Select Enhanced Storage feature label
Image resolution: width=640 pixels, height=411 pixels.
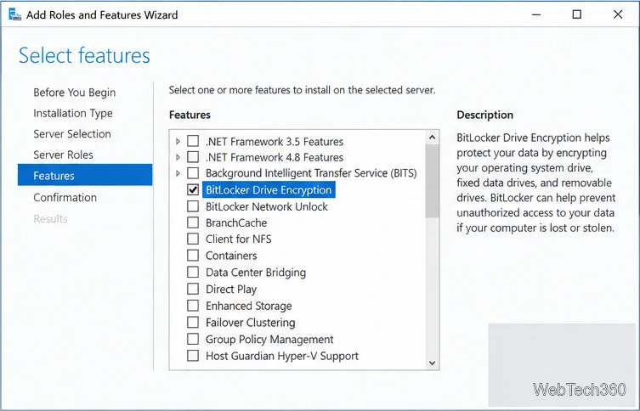click(x=248, y=307)
